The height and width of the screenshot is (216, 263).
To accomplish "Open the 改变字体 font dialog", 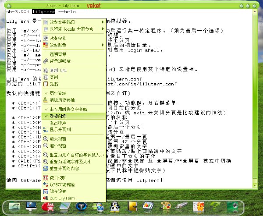I will [x=74, y=38].
